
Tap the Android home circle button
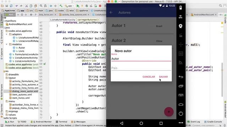(x=141, y=123)
